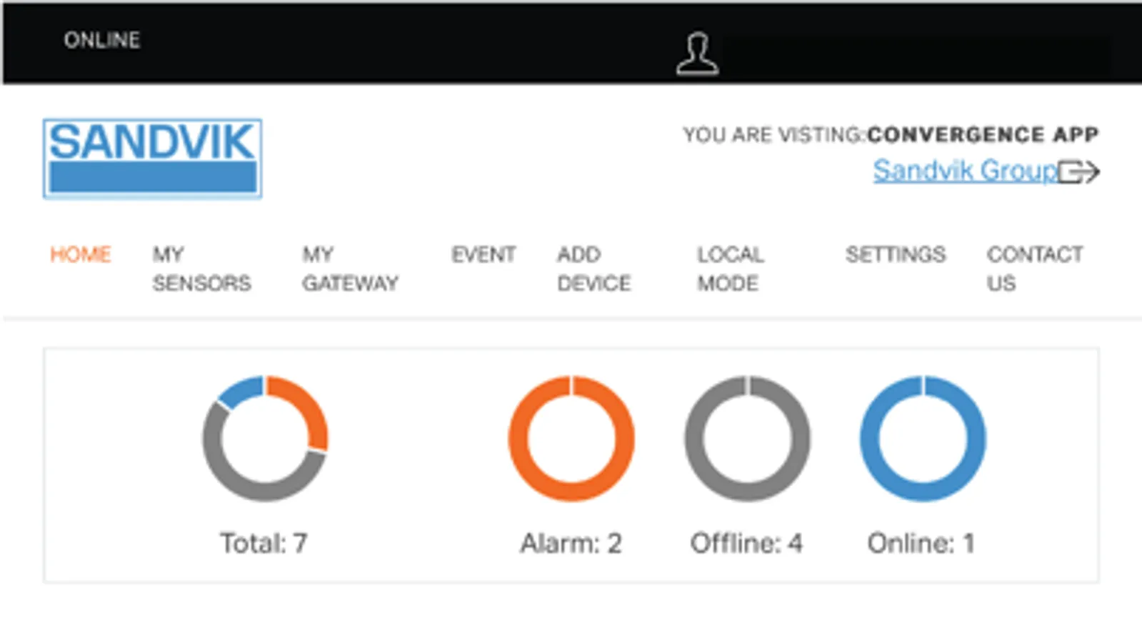Open the CONTACT US page
Image resolution: width=1142 pixels, height=643 pixels.
[x=1035, y=269]
